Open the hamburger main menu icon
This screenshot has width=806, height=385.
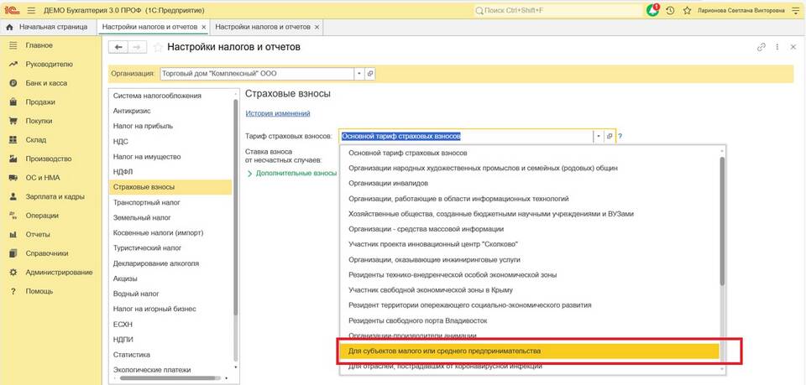pos(30,10)
